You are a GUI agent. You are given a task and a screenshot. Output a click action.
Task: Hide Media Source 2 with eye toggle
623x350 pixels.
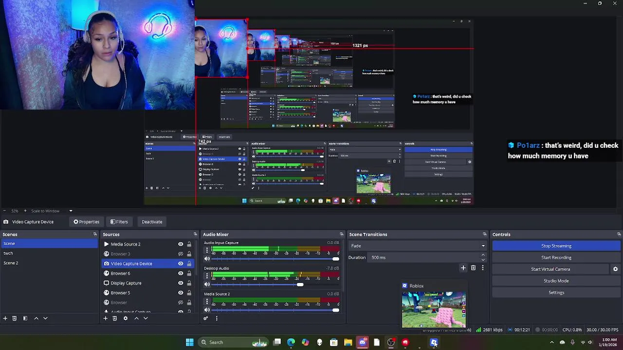tap(181, 244)
